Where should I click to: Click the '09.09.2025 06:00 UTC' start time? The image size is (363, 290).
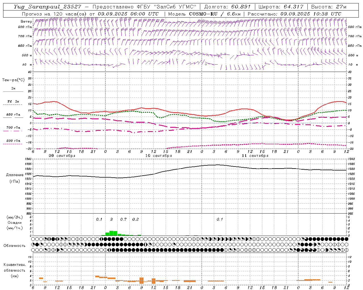(128, 14)
